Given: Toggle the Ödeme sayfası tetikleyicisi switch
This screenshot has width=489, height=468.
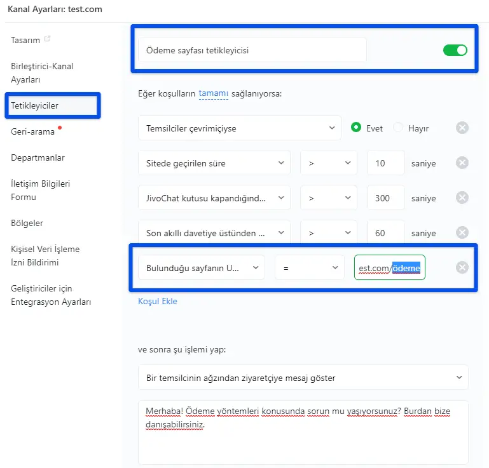Looking at the screenshot, I should coord(455,50).
